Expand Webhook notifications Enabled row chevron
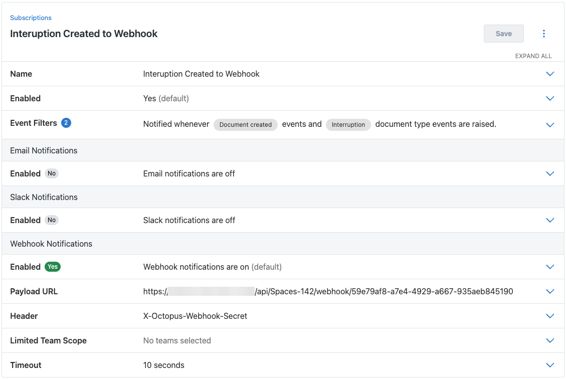This screenshot has height=379, width=566. [x=550, y=267]
